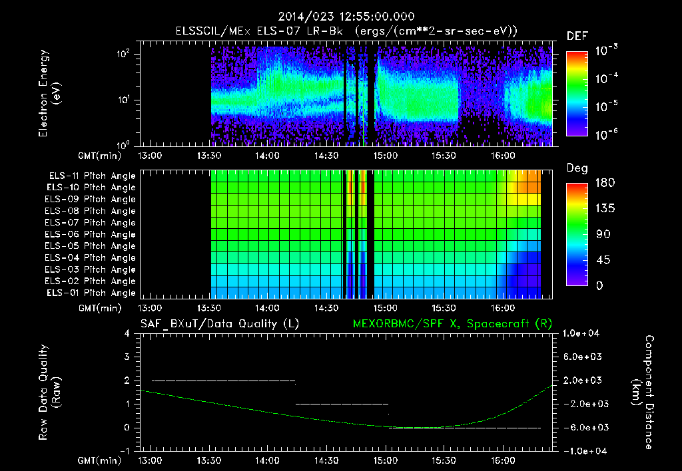This screenshot has height=471, width=682.
Task: Click the DEF label above the color scale
Action: click(577, 37)
